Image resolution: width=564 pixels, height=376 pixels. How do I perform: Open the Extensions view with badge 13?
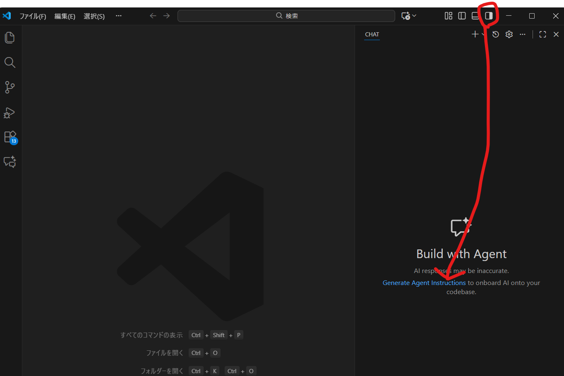pos(10,137)
